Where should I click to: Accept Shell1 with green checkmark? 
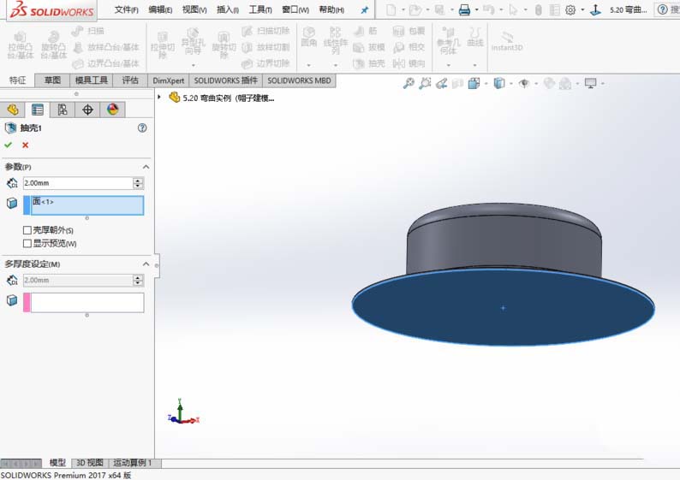pos(8,145)
